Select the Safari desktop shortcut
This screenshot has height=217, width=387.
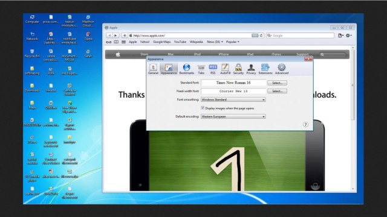click(88, 54)
